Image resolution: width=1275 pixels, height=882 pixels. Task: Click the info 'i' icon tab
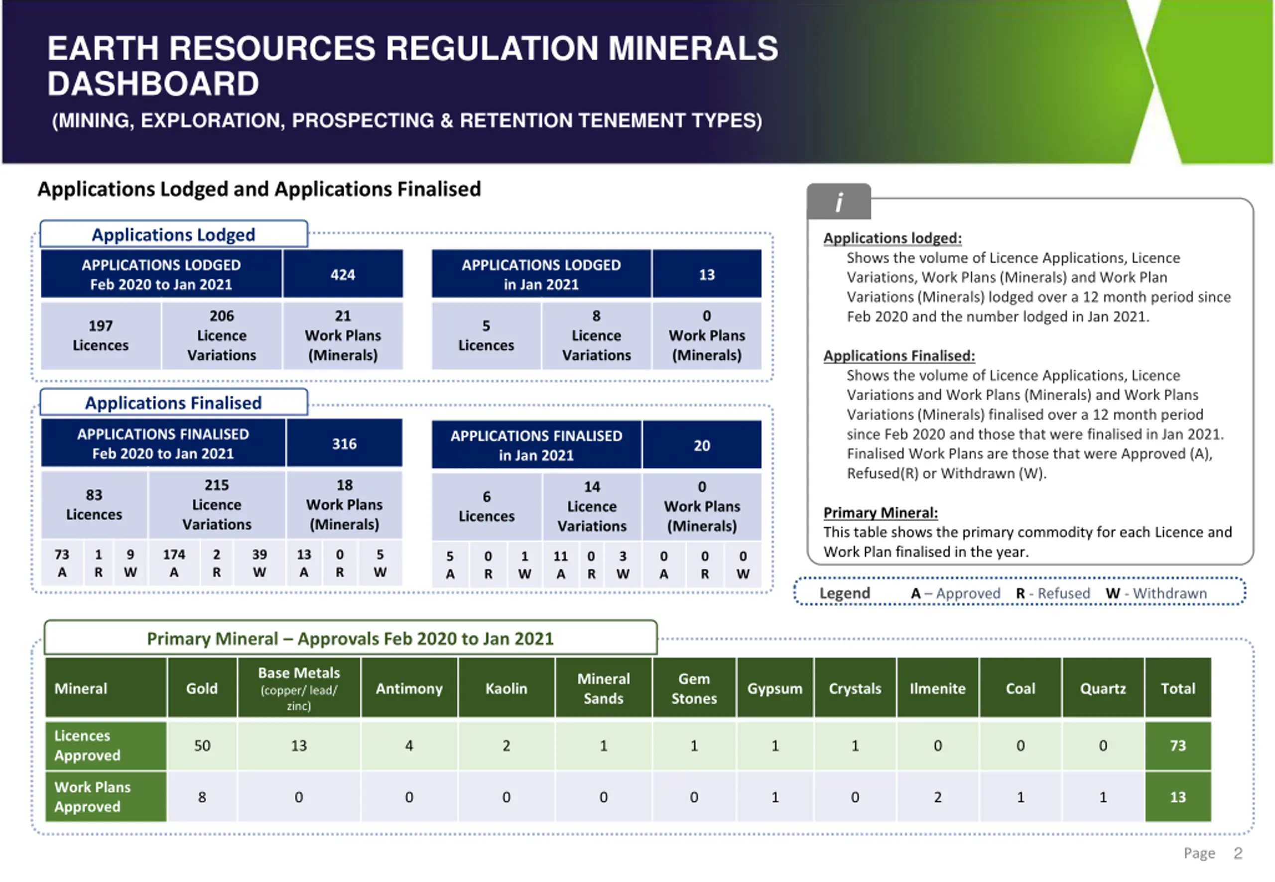[x=839, y=202]
